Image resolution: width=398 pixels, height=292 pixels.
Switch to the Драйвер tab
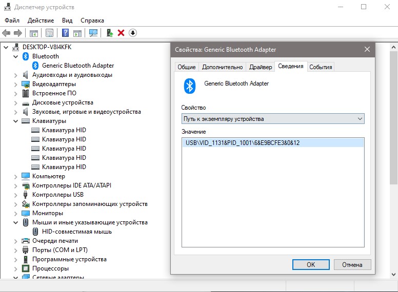coord(261,67)
